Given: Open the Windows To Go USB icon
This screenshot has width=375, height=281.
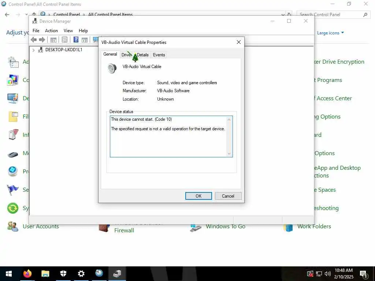Looking at the screenshot, I should (196, 228).
